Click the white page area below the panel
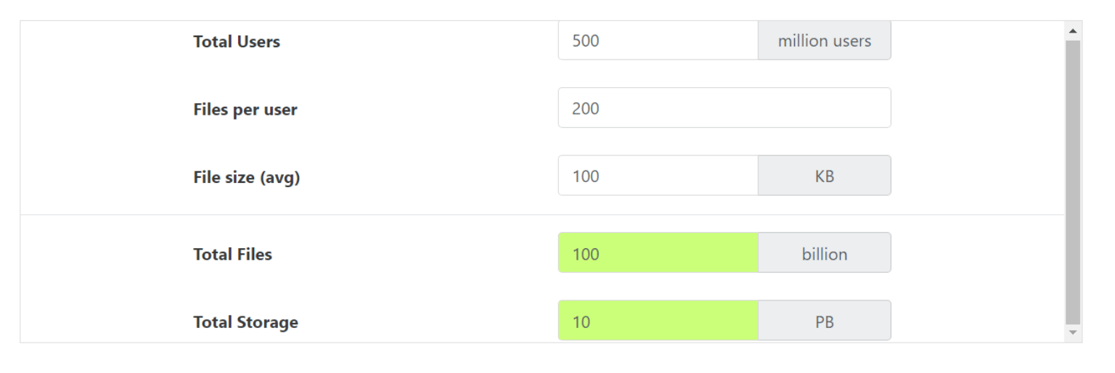The height and width of the screenshot is (373, 1115). coord(508,358)
